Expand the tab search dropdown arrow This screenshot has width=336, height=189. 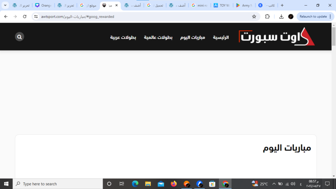point(5,5)
